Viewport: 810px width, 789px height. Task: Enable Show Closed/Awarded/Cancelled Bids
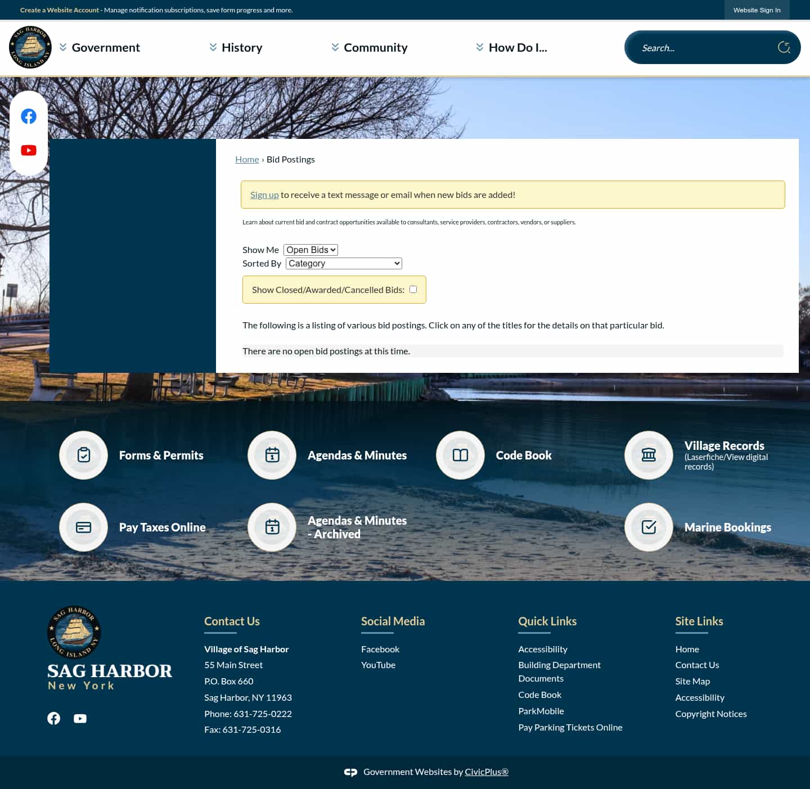(x=413, y=288)
